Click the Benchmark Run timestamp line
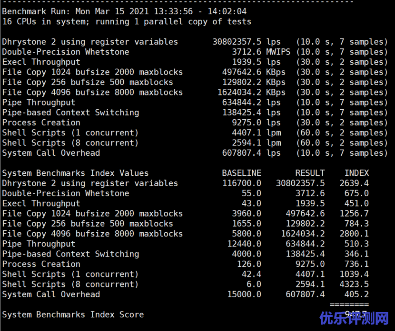 [x=124, y=11]
